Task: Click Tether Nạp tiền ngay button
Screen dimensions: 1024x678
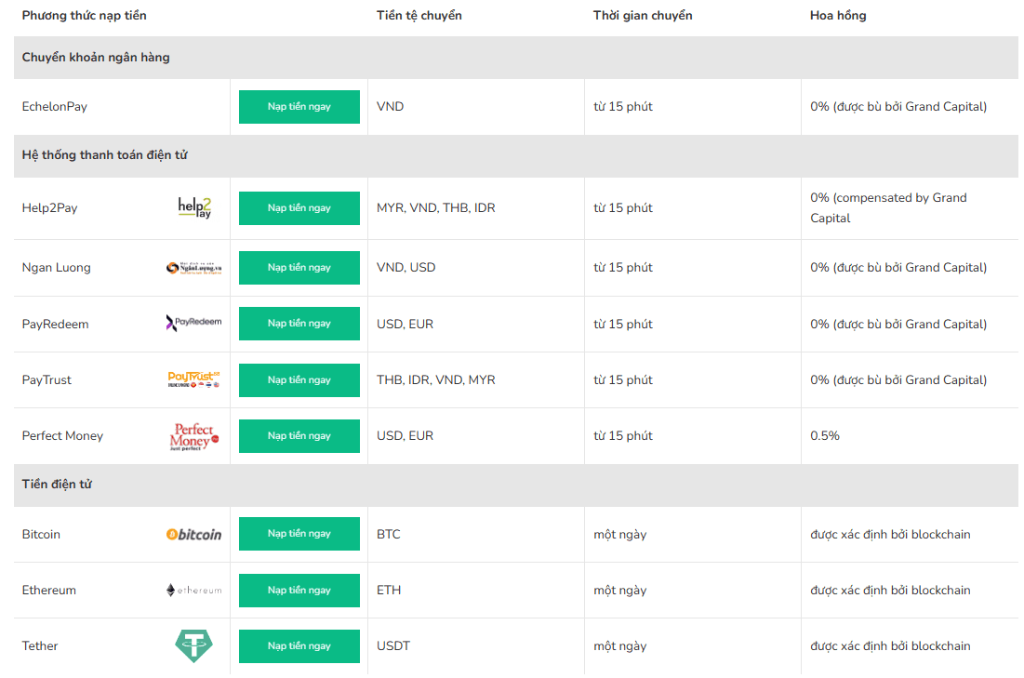Action: [299, 646]
